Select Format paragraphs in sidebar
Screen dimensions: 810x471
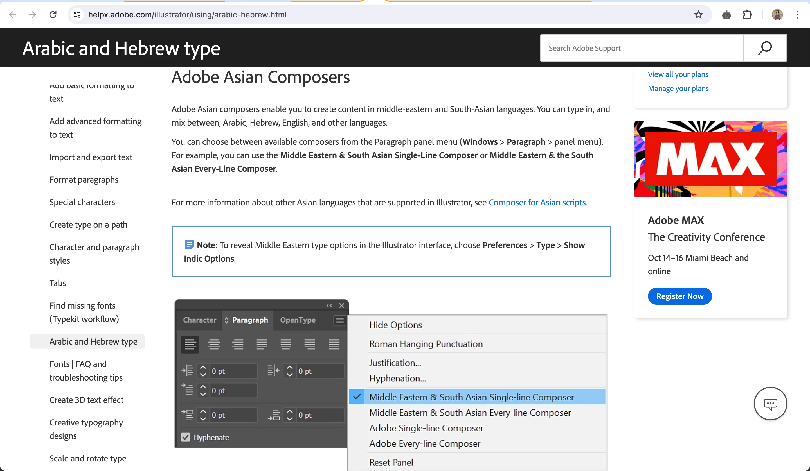tap(84, 180)
